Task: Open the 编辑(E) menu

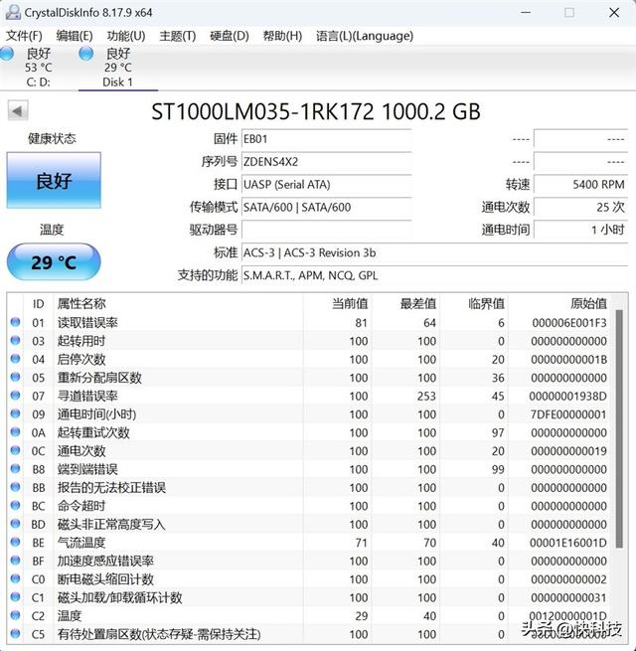Action: coord(75,36)
